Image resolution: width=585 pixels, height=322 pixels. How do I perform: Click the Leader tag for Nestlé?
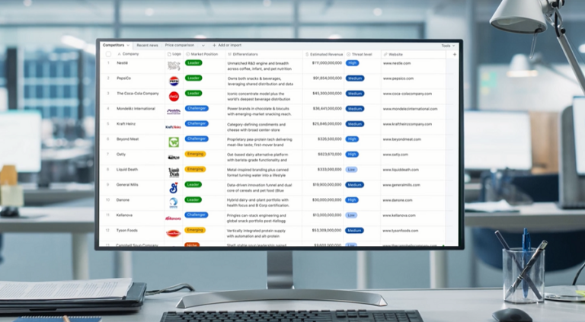click(x=193, y=63)
